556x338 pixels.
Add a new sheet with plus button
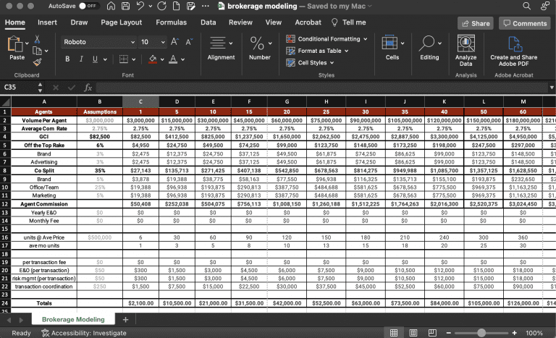(x=125, y=320)
